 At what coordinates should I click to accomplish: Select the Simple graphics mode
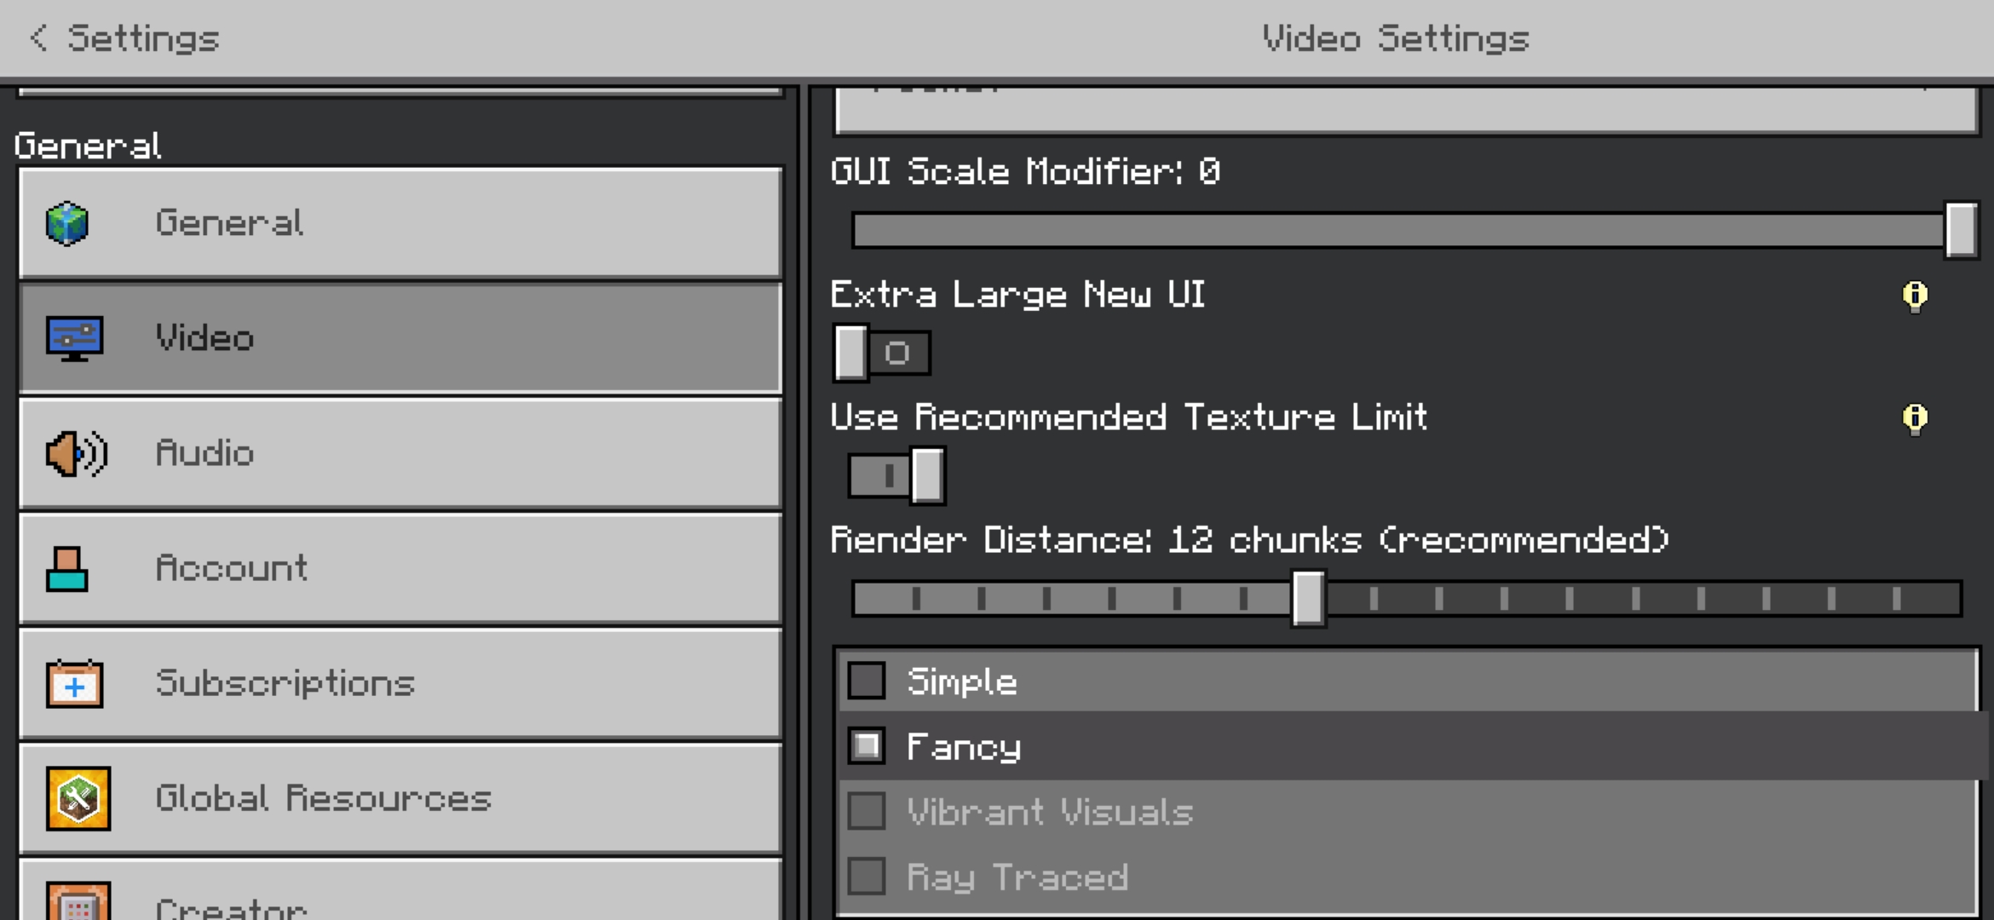(867, 681)
